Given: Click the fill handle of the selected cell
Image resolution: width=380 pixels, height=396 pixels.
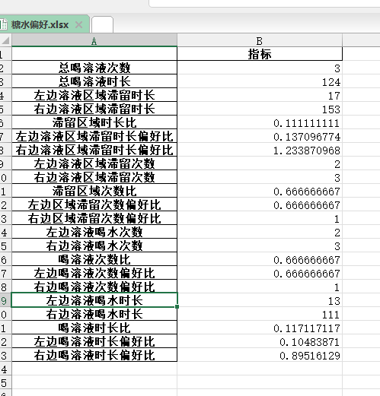Looking at the screenshot, I should 177,306.
